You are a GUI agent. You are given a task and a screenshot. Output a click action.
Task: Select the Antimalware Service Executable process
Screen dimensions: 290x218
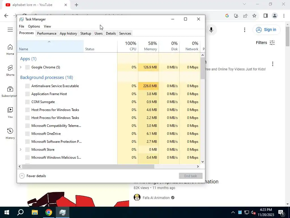[x=108, y=86]
